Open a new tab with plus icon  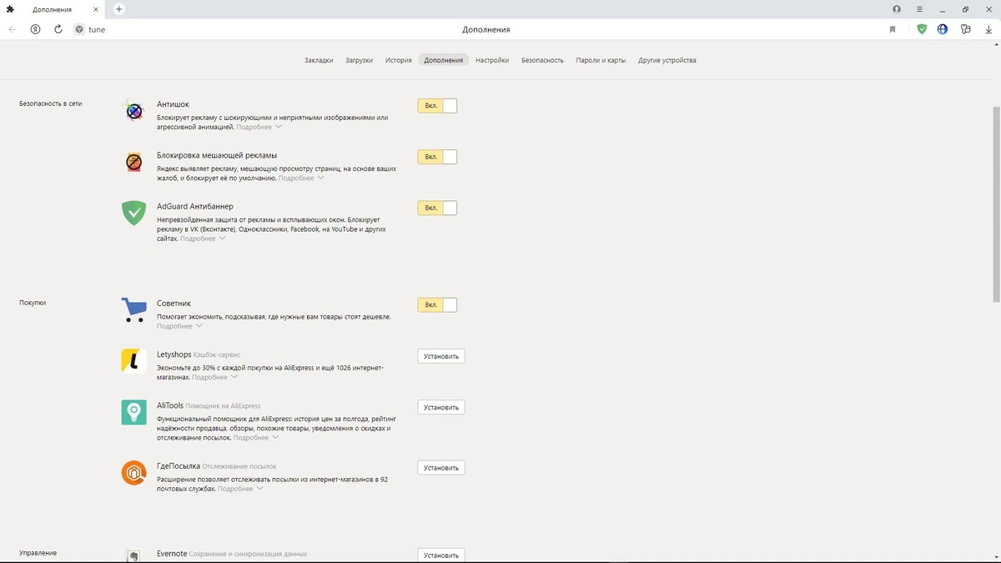(119, 9)
